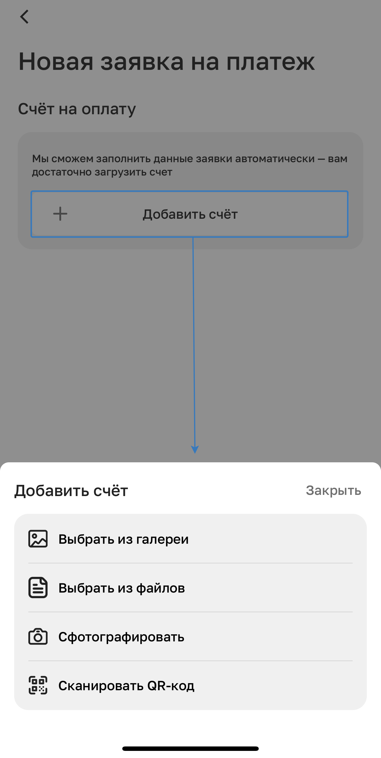Tap the document file icon
Image resolution: width=381 pixels, height=758 pixels.
tap(38, 588)
